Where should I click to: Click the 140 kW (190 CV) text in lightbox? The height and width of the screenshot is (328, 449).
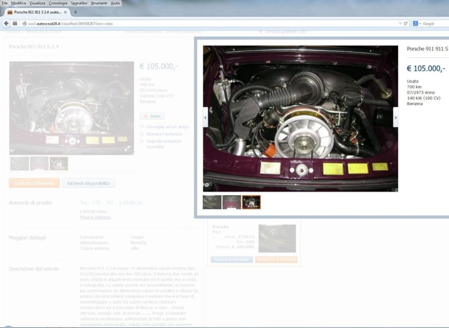pyautogui.click(x=424, y=98)
